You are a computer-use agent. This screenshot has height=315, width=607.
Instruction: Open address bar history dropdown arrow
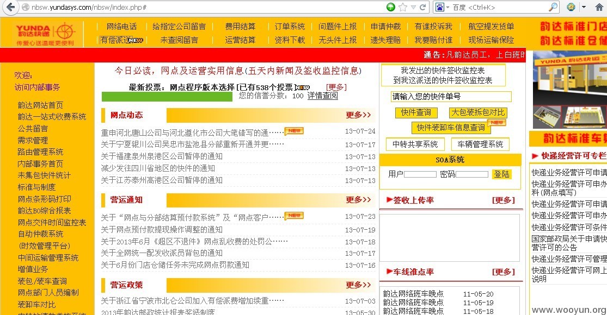pos(413,8)
